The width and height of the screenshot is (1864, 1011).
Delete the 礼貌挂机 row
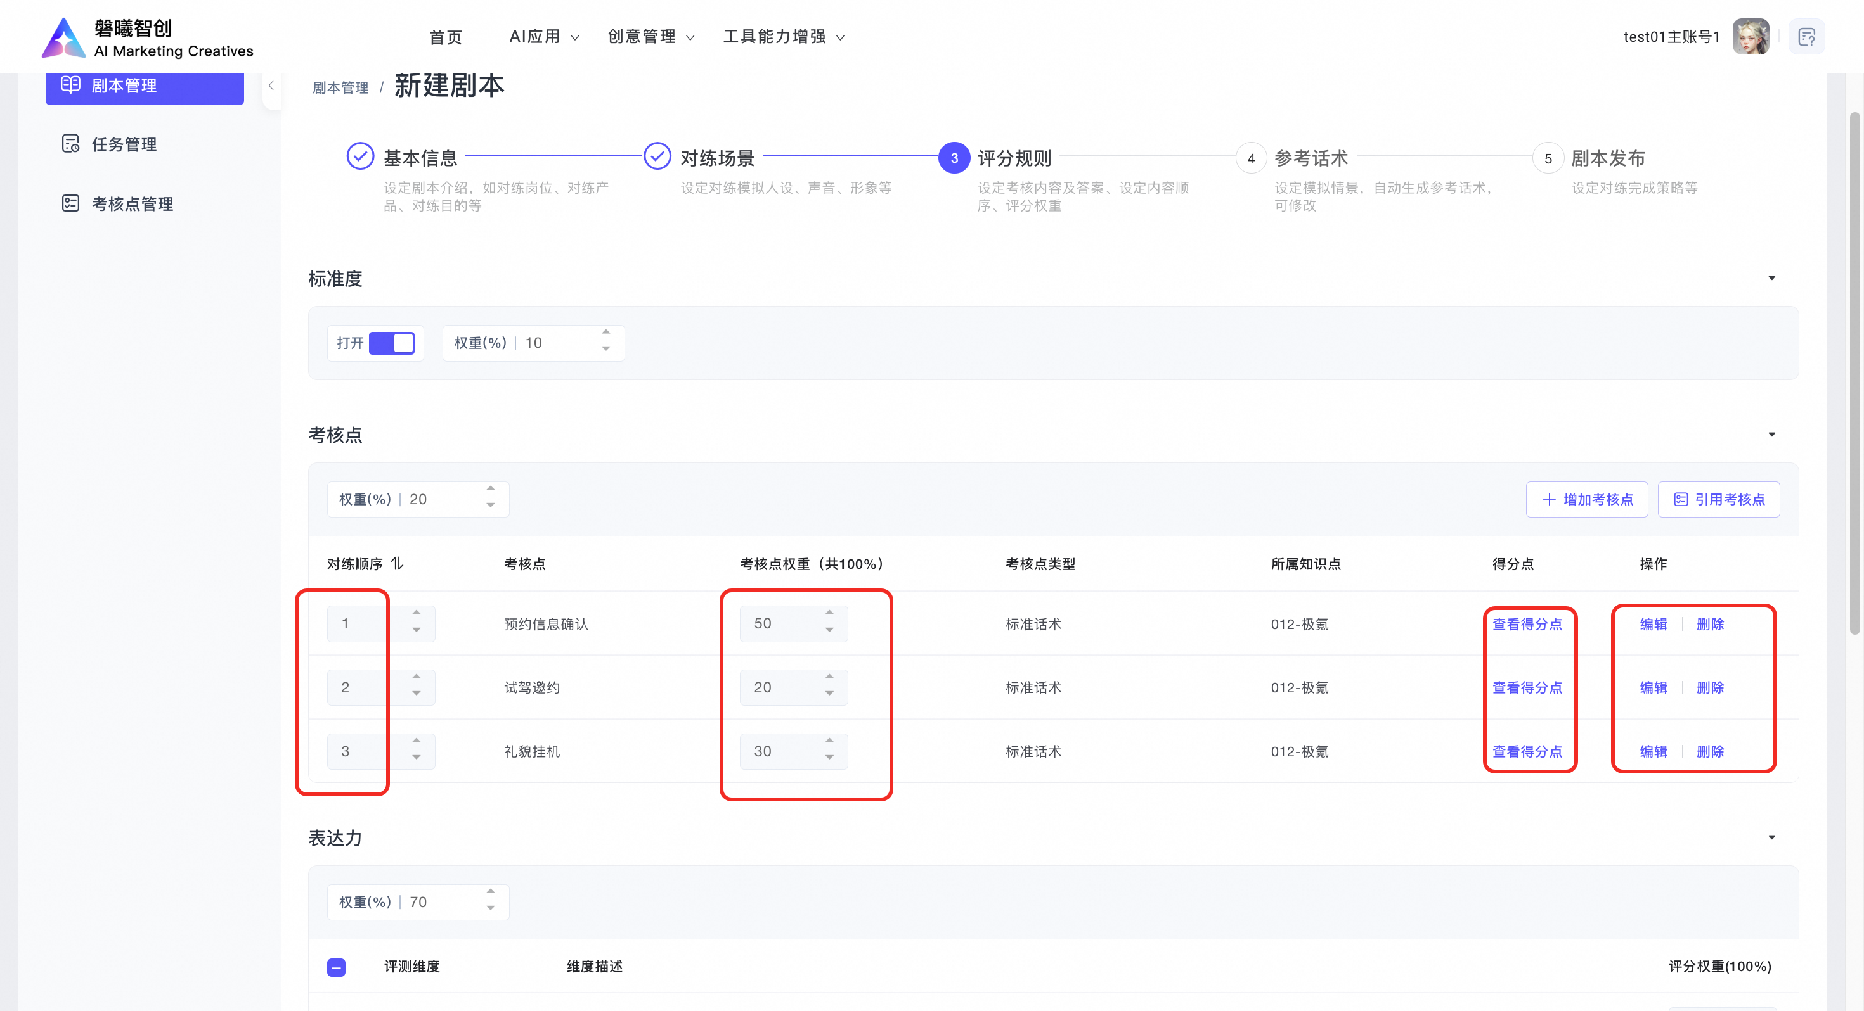(x=1710, y=751)
